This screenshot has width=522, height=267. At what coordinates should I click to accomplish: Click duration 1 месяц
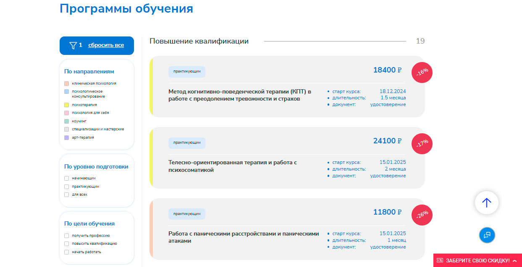coord(397,240)
